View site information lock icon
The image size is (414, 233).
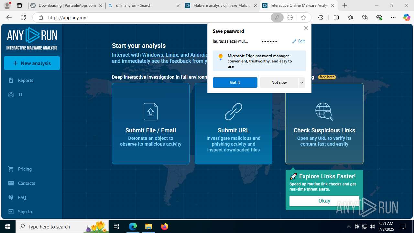[40, 17]
